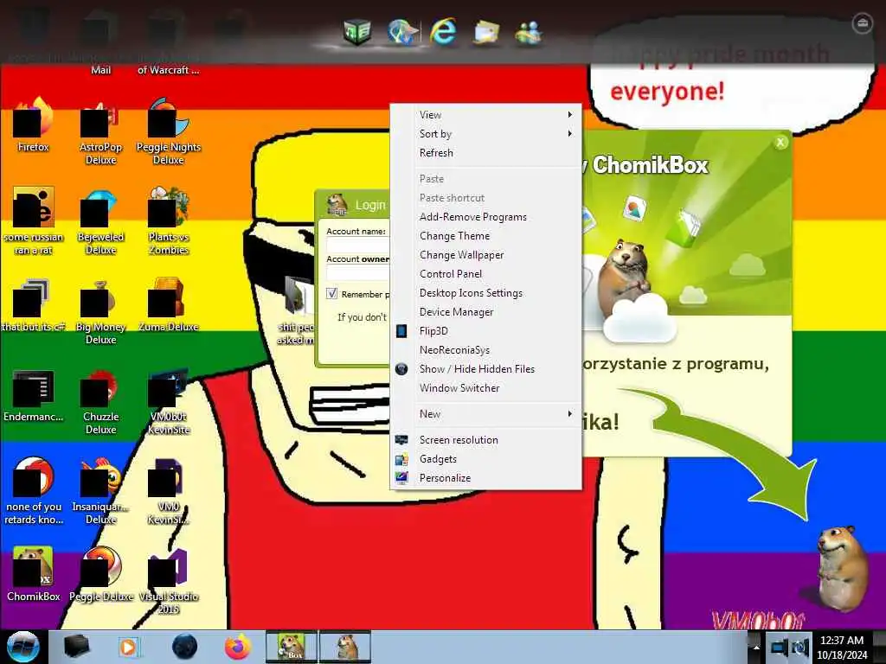Select Insaniquarium Deluxe desktop icon
Image resolution: width=886 pixels, height=664 pixels.
pyautogui.click(x=100, y=492)
